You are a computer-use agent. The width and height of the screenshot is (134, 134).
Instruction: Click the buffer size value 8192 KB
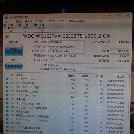120,42
